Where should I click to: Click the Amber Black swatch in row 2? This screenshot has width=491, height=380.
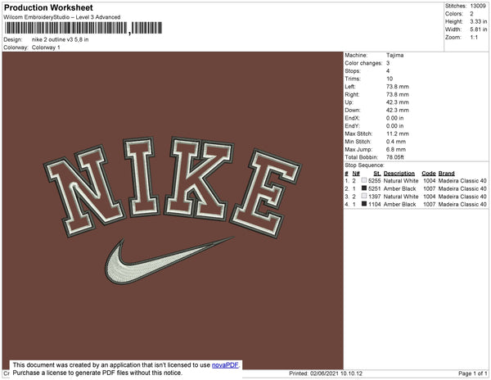click(x=364, y=188)
